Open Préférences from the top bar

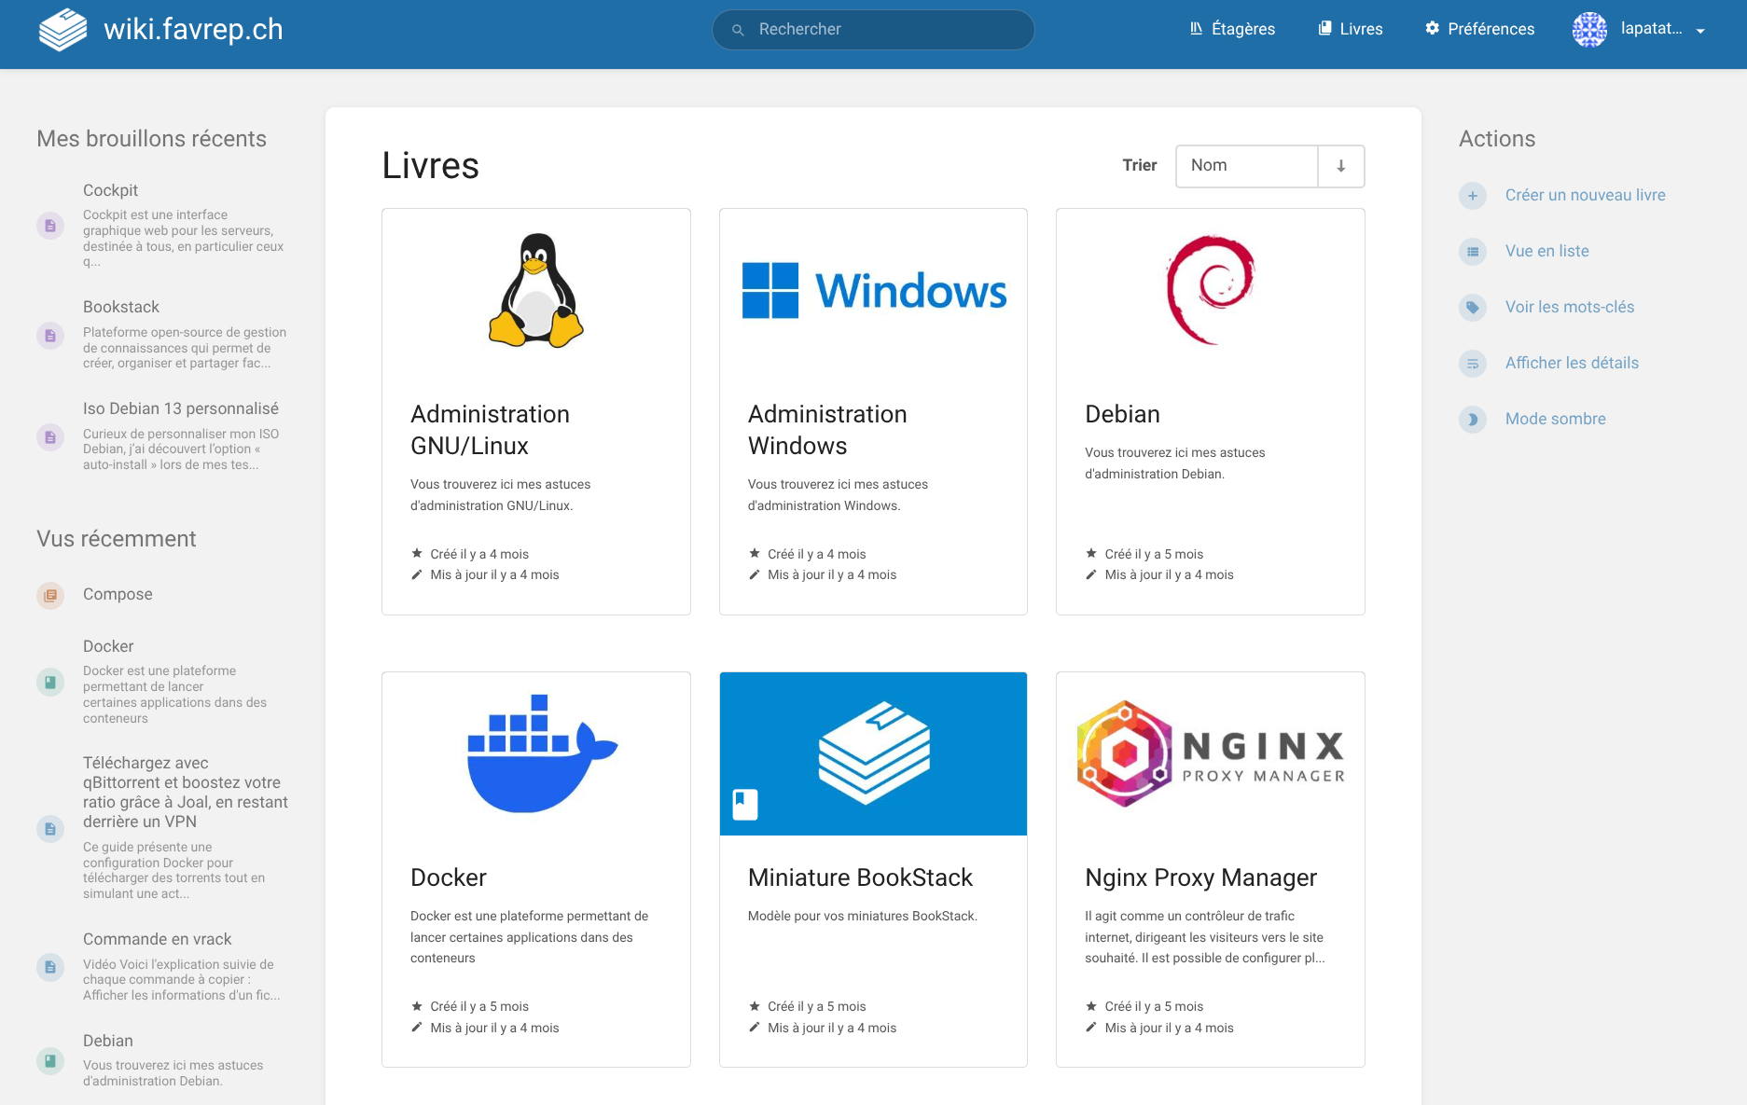click(x=1479, y=29)
